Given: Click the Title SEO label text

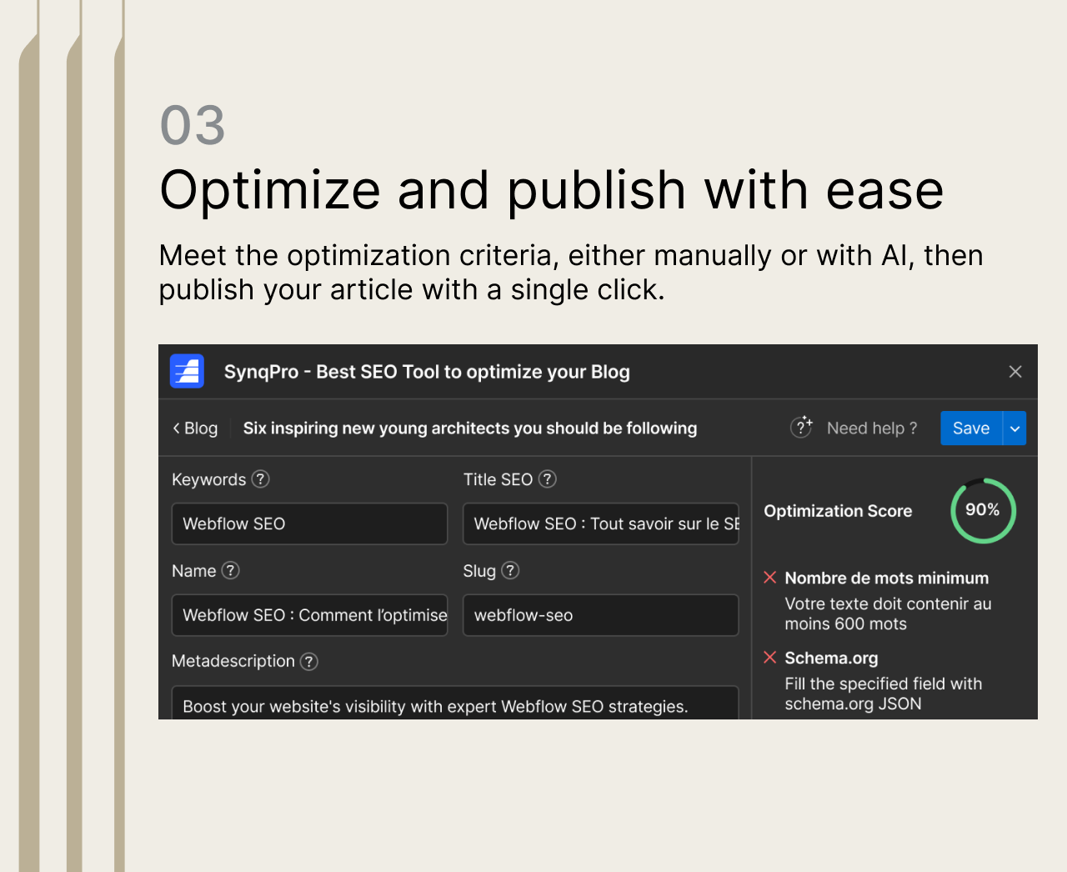Looking at the screenshot, I should (x=498, y=479).
